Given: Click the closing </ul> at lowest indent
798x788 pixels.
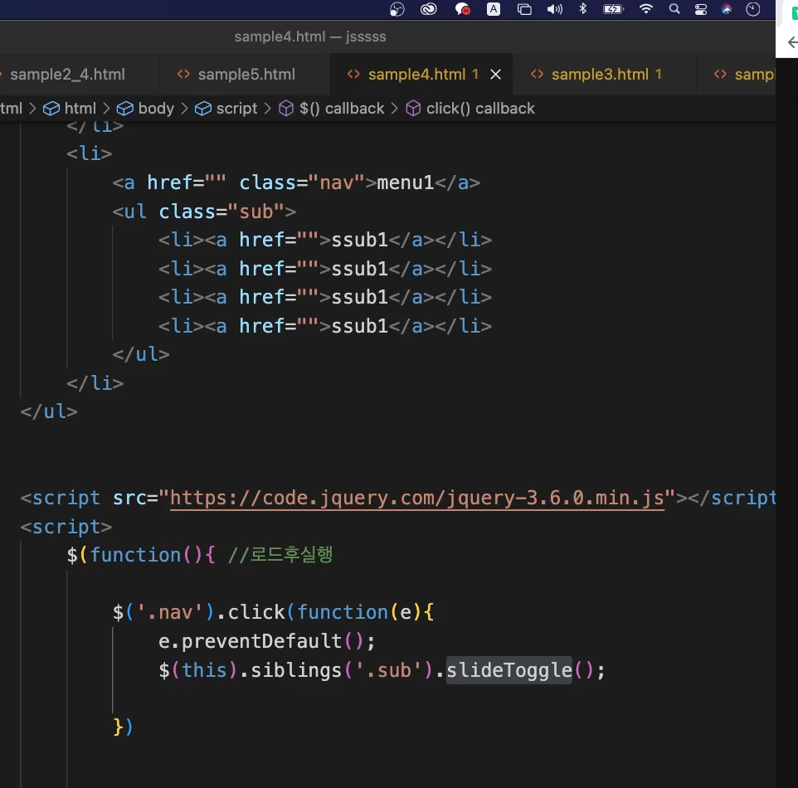Looking at the screenshot, I should [x=49, y=411].
